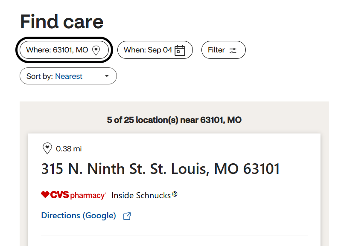Open Directions (Google) link
Viewport: 338px width, 246px height.
pos(79,216)
